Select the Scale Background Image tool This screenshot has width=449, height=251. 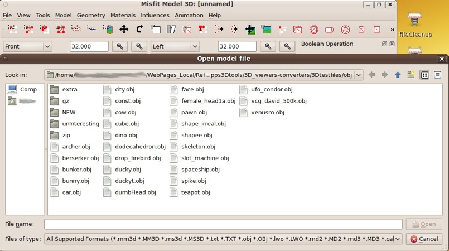(266, 29)
